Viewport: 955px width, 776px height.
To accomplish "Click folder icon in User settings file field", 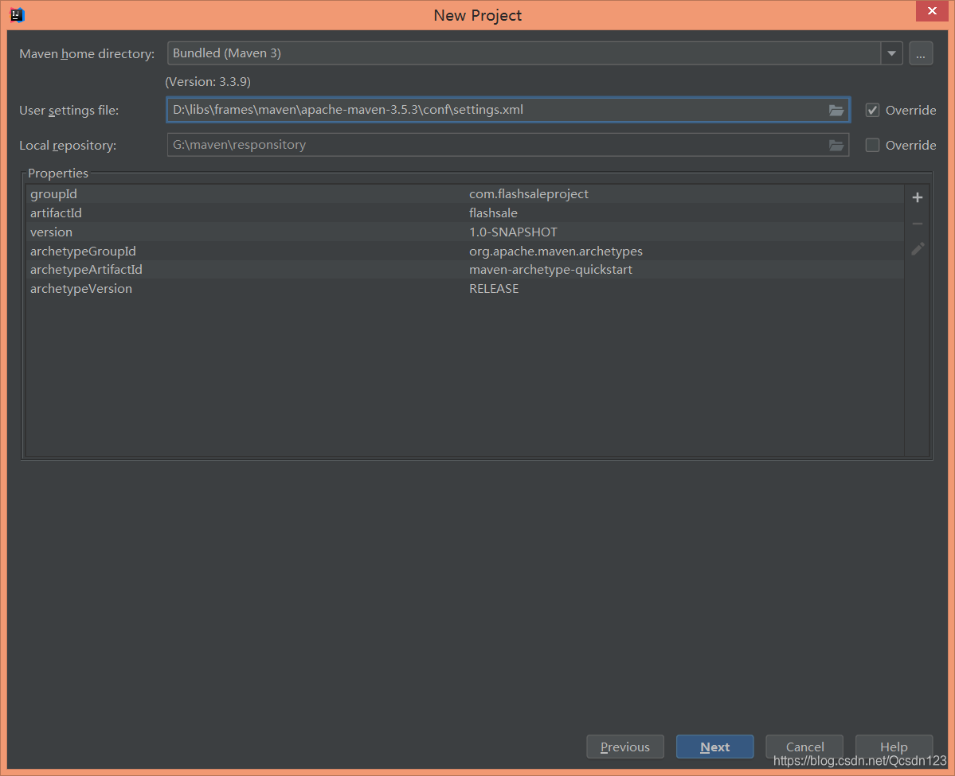I will tap(836, 110).
